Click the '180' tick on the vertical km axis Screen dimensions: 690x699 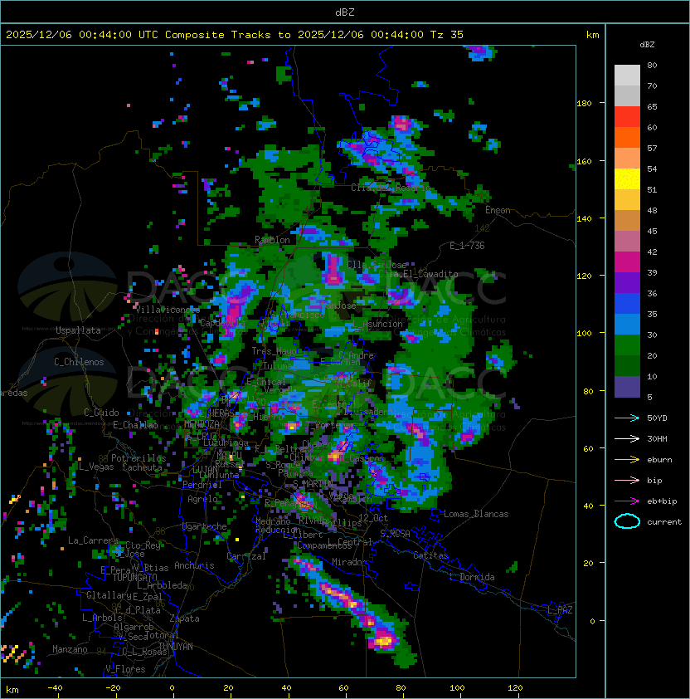point(584,104)
